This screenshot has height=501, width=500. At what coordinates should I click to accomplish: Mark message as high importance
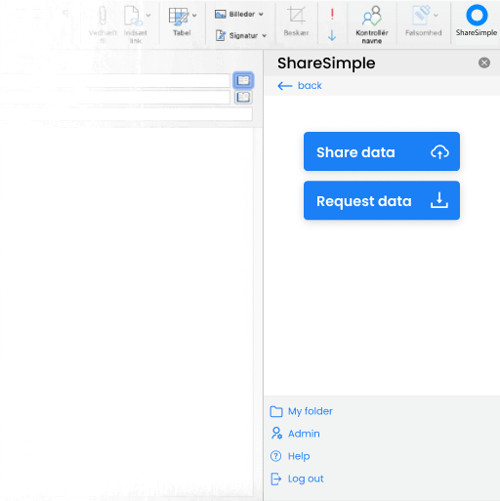(x=332, y=14)
